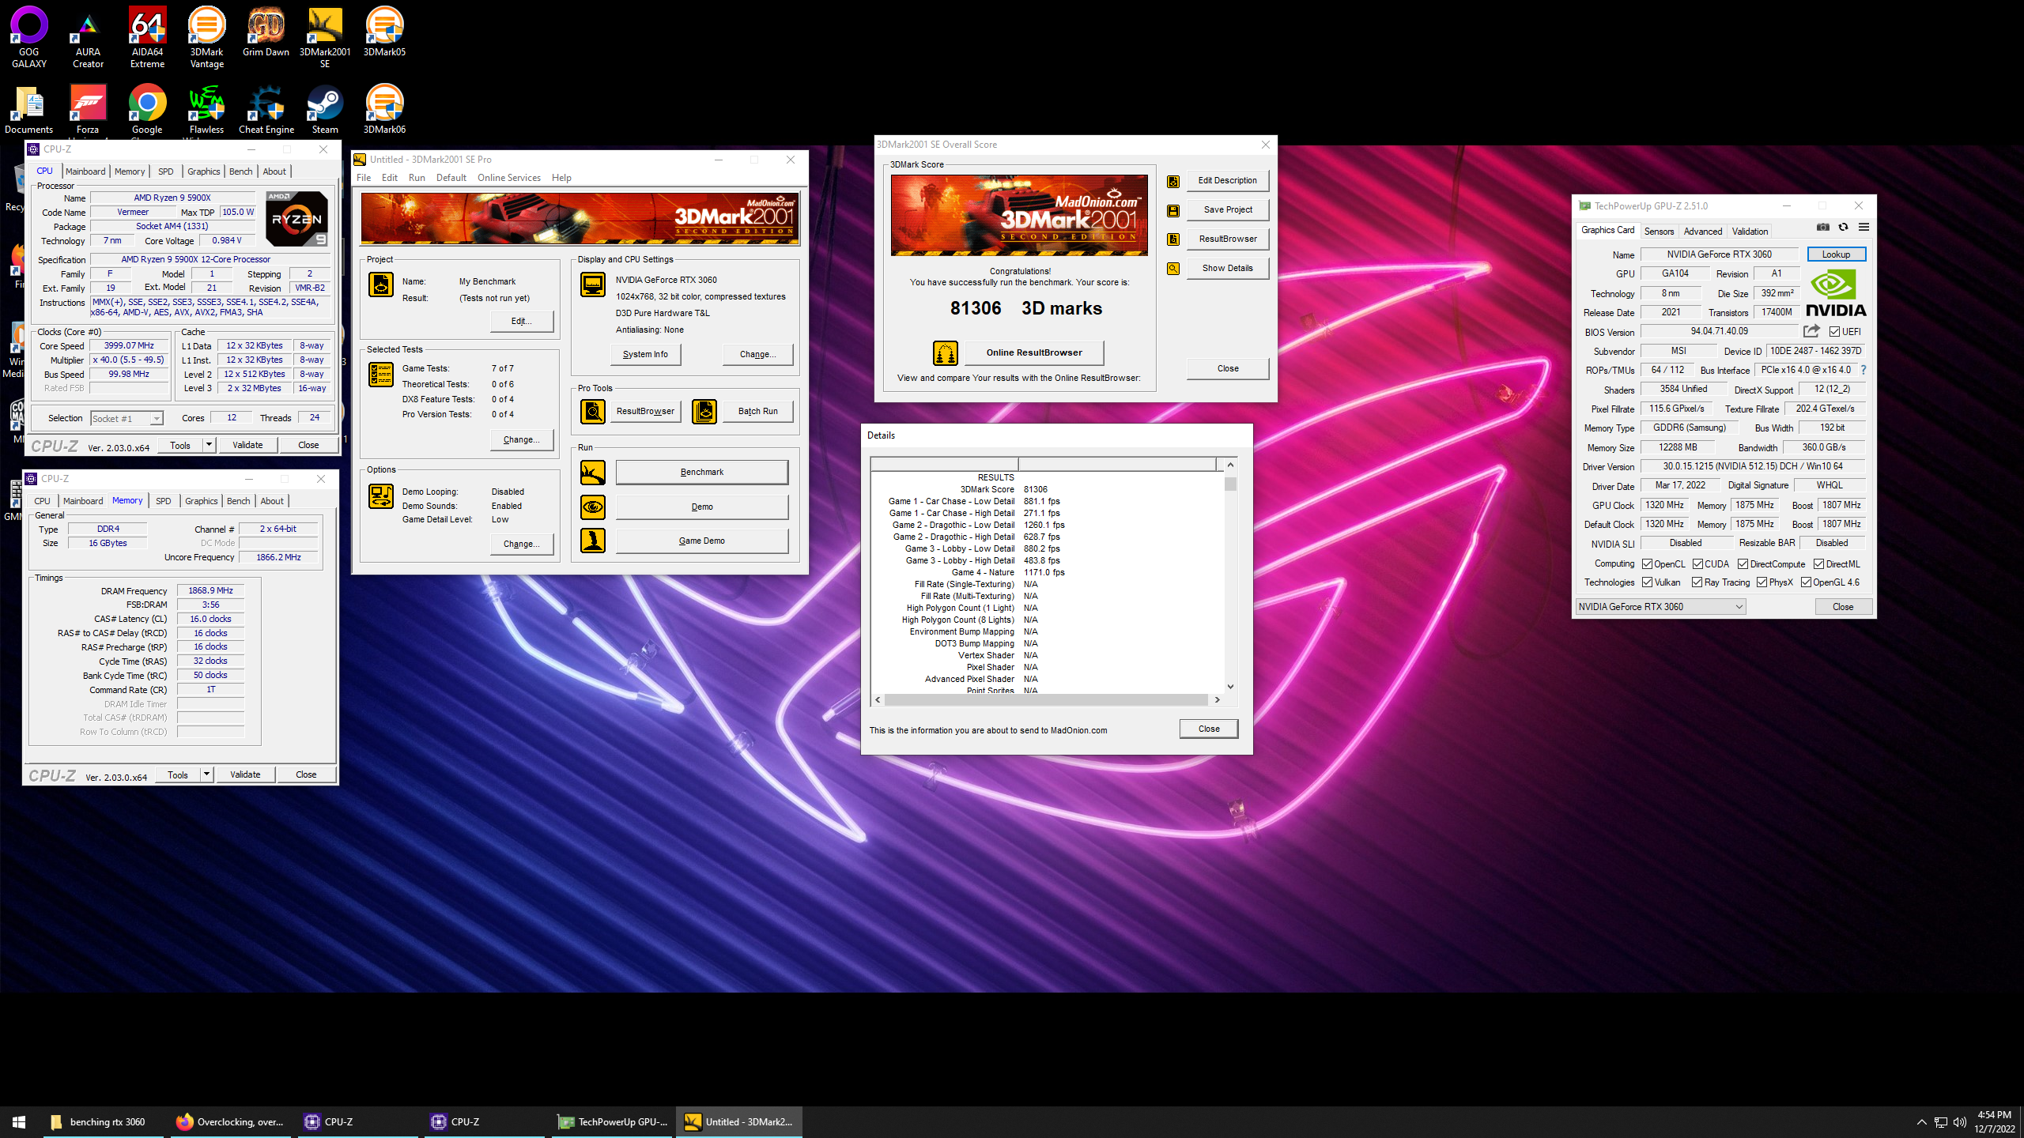This screenshot has width=2024, height=1138.
Task: Click the Show Details magnifier icon
Action: coord(1173,269)
